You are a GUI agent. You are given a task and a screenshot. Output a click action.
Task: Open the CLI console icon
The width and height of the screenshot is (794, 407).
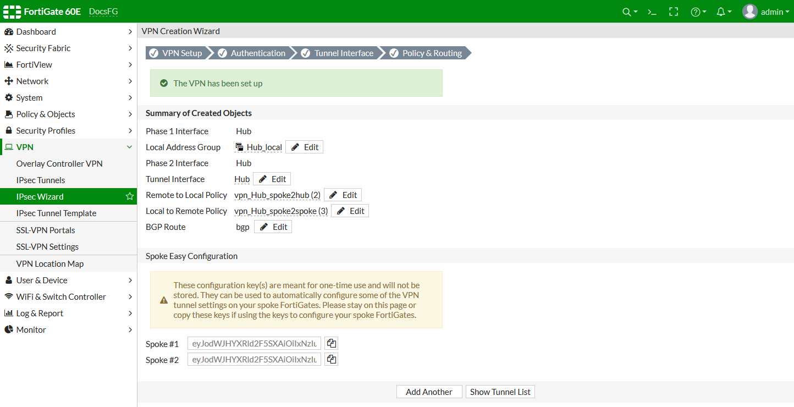(x=652, y=11)
